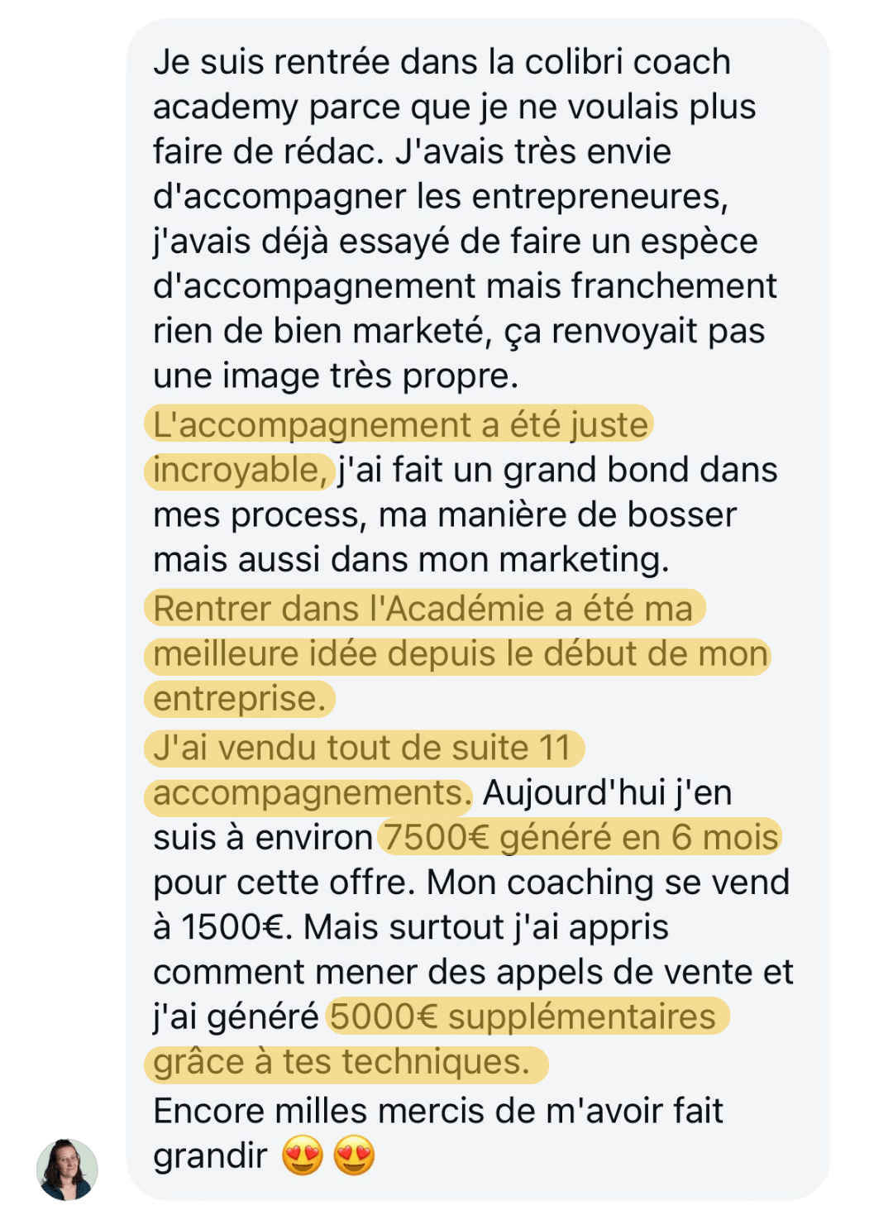Click highlighted "7500€ généré en 6 mois"
This screenshot has width=893, height=1215.
[x=580, y=837]
